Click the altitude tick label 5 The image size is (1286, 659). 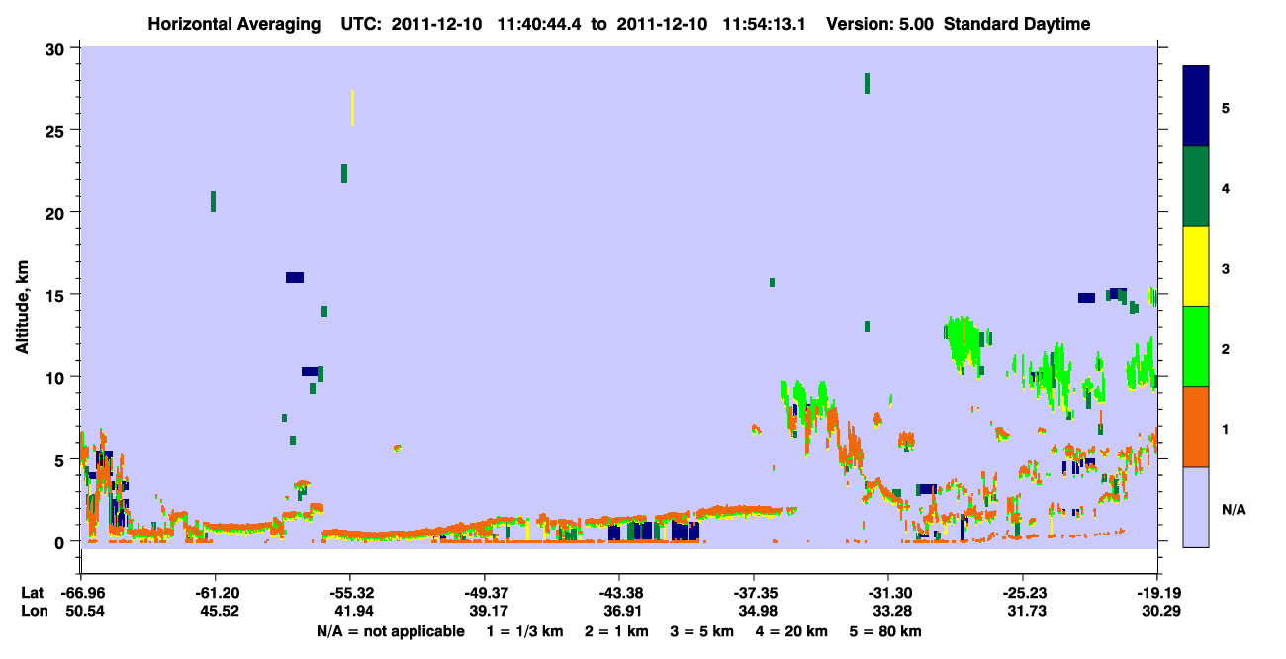click(62, 459)
